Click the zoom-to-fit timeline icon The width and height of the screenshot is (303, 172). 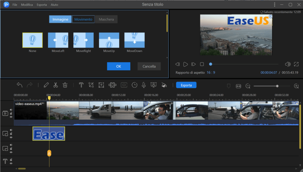(238, 86)
